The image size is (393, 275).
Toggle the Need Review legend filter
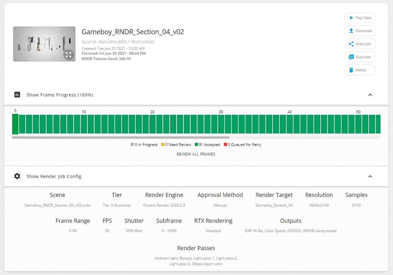[176, 144]
